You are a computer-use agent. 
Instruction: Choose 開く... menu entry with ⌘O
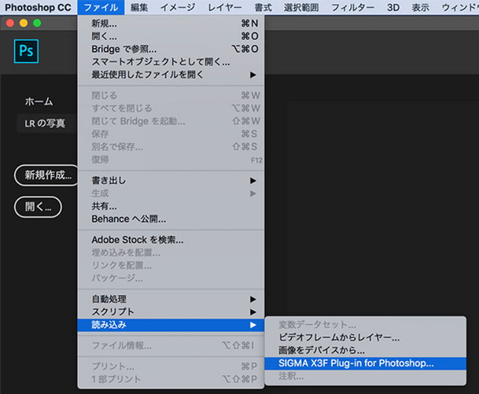(171, 36)
